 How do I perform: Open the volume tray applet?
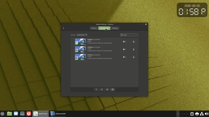click(x=207, y=114)
